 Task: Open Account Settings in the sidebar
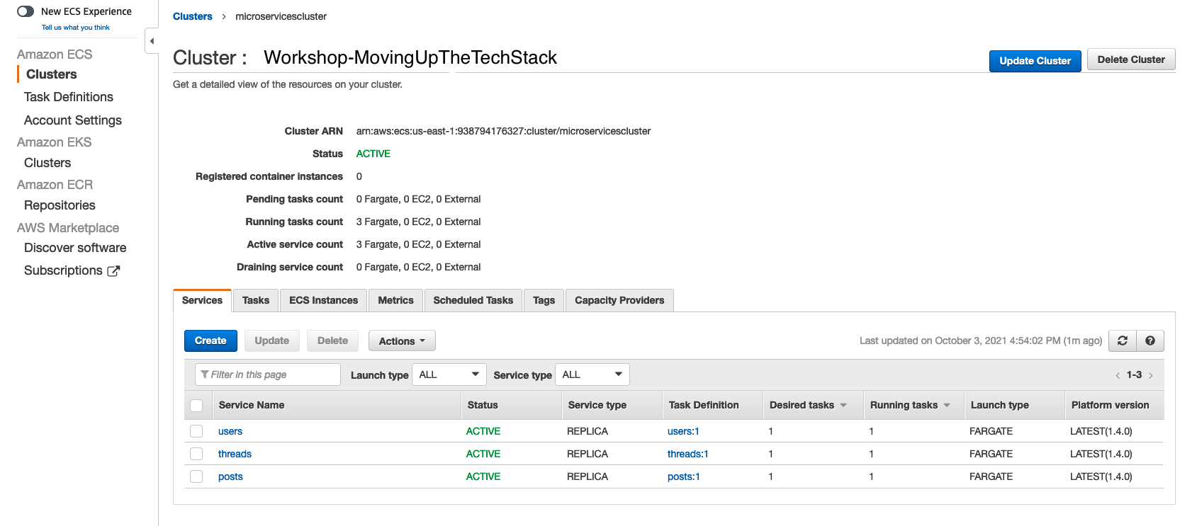tap(73, 120)
